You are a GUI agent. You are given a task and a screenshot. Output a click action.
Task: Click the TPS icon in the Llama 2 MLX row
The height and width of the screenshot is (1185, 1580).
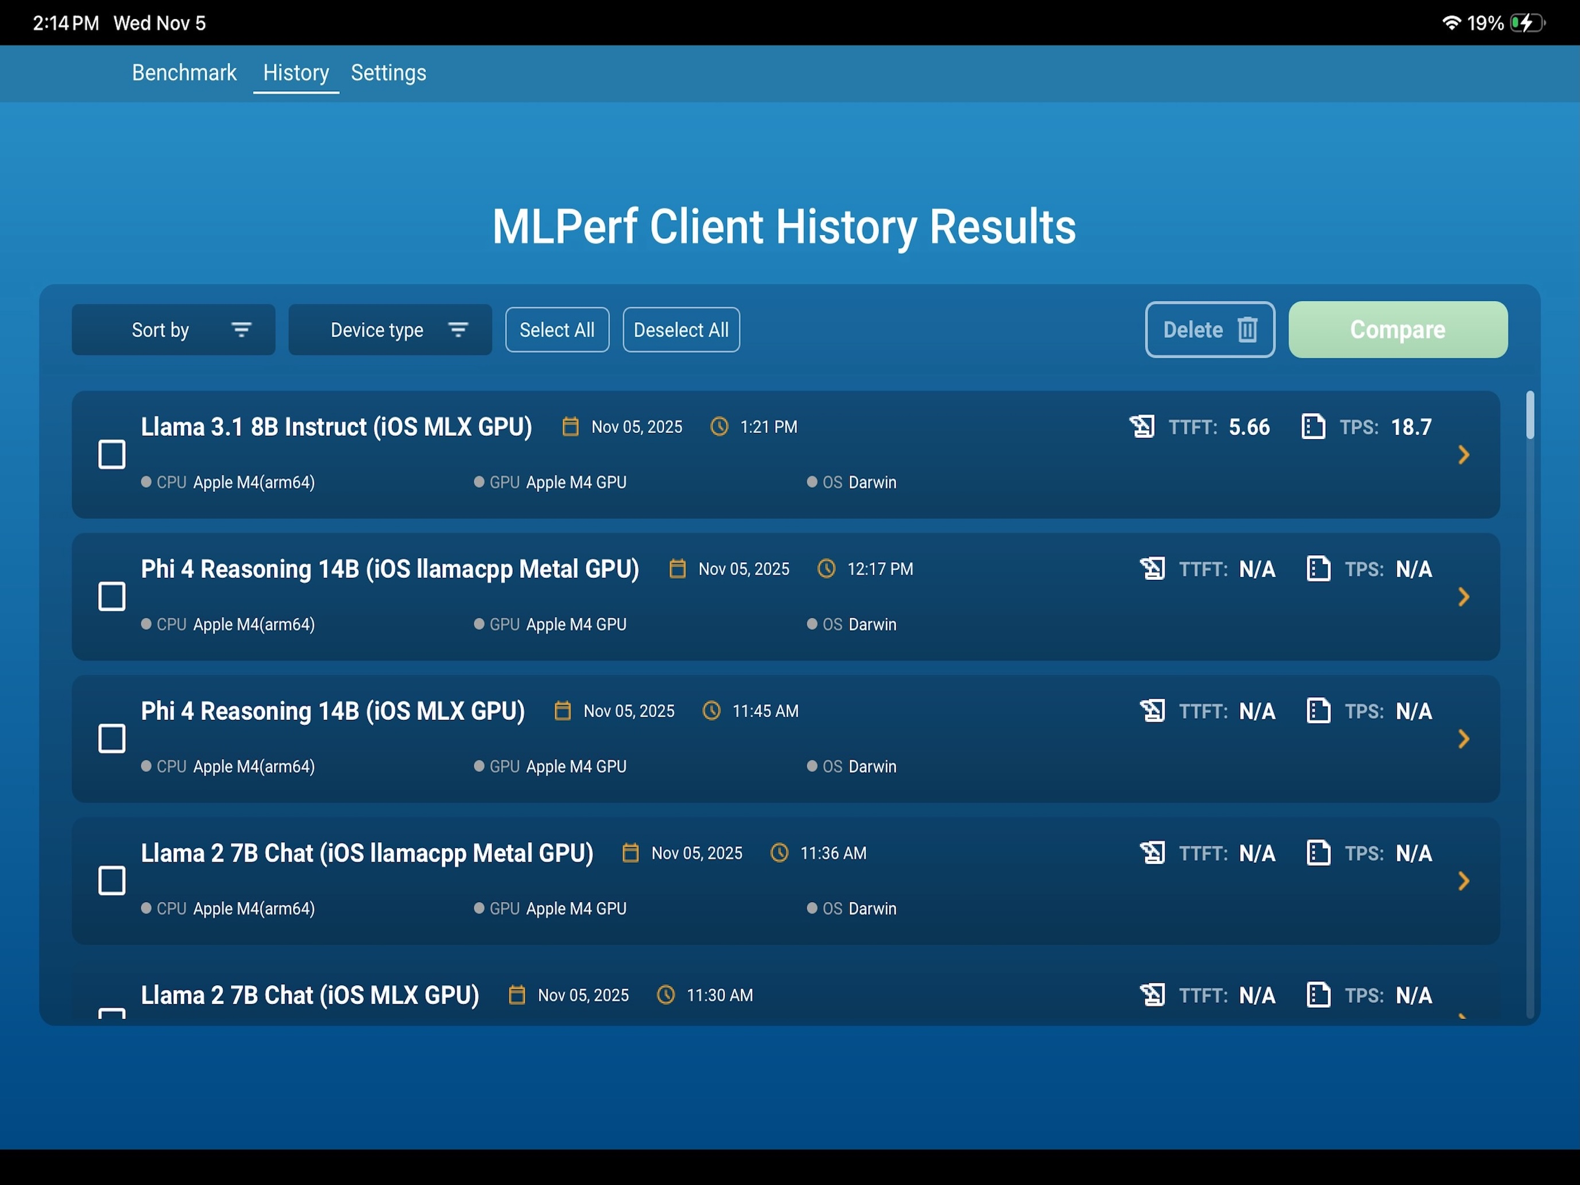click(x=1319, y=995)
